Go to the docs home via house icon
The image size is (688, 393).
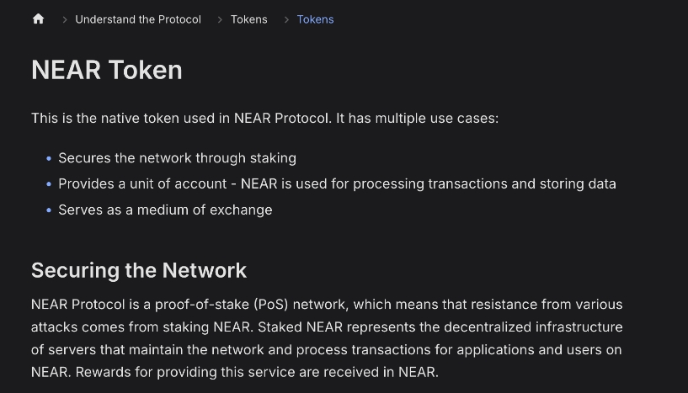38,19
